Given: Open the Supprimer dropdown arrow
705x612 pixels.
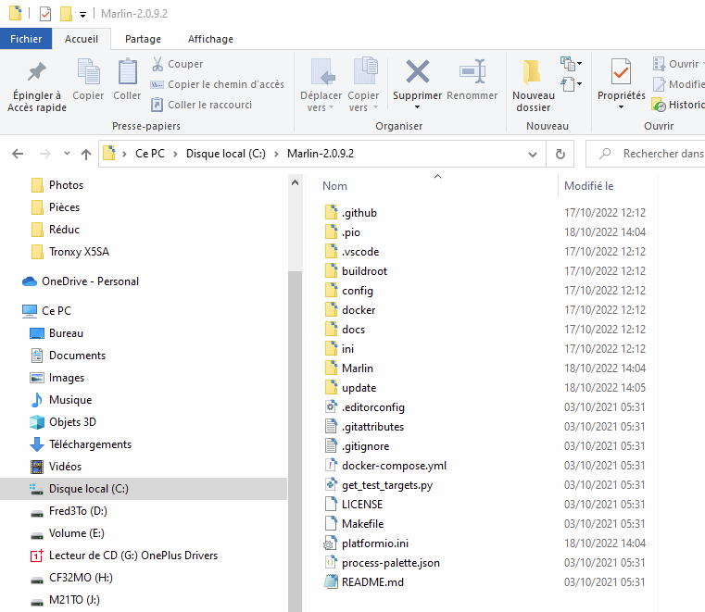Looking at the screenshot, I should click(417, 107).
